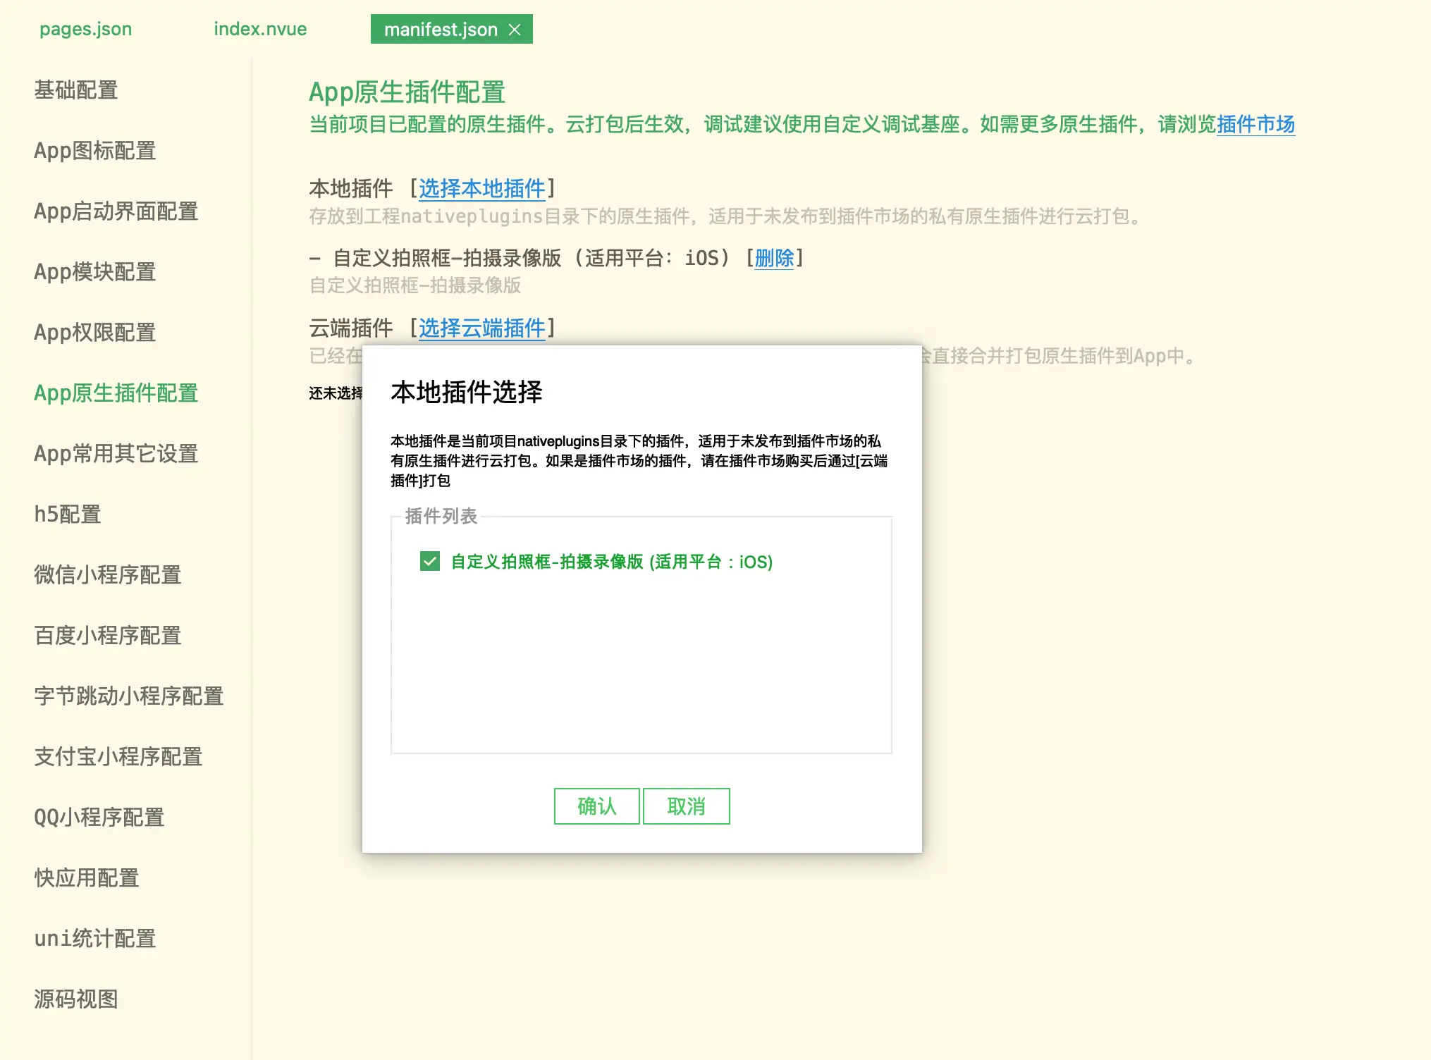Open 基础配置 in the sidebar
This screenshot has height=1060, width=1431.
(75, 90)
